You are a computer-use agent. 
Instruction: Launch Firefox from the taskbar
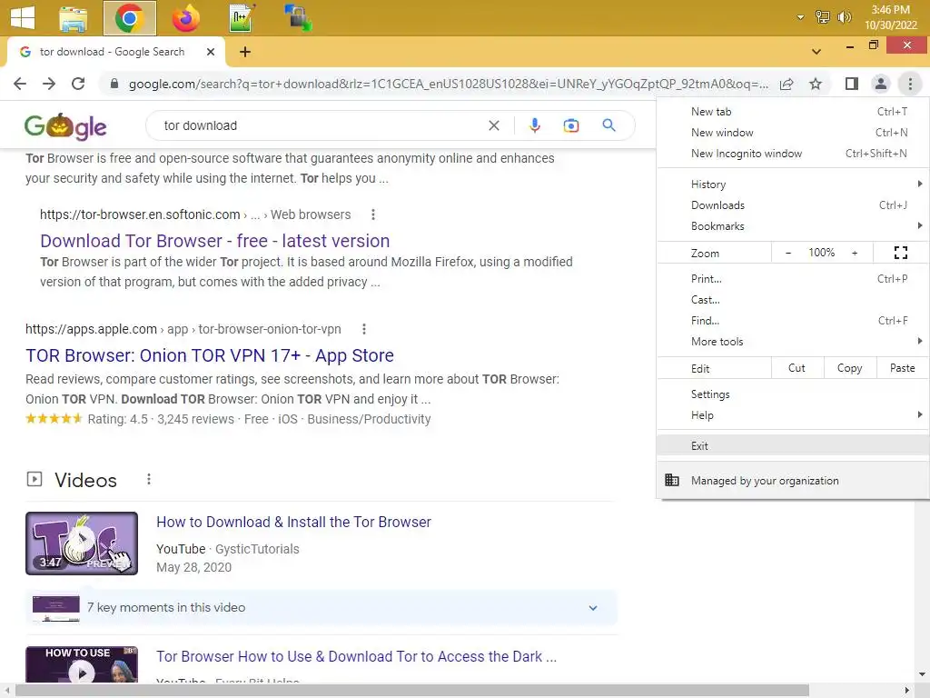(185, 18)
